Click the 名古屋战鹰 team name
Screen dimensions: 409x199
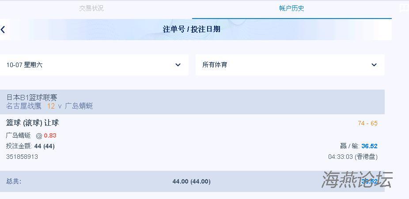point(24,106)
